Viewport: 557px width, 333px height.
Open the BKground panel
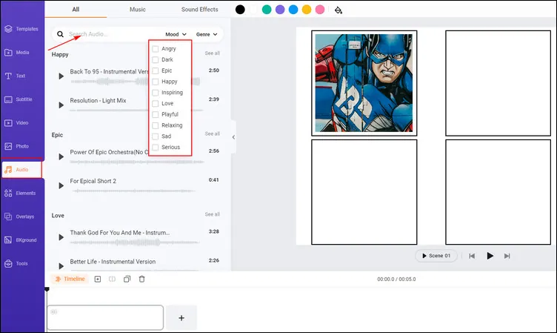(x=20, y=240)
